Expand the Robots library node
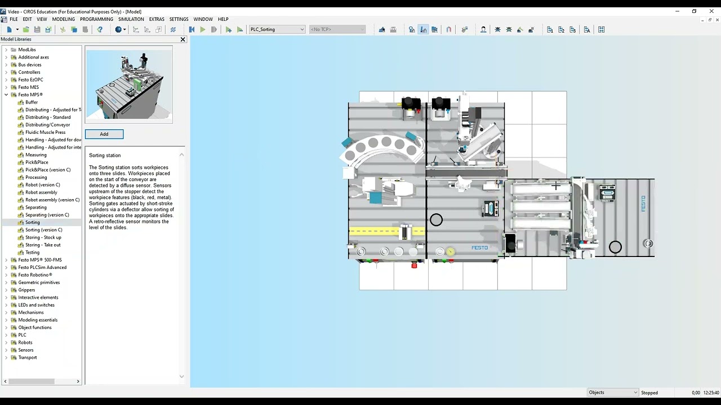 point(6,342)
